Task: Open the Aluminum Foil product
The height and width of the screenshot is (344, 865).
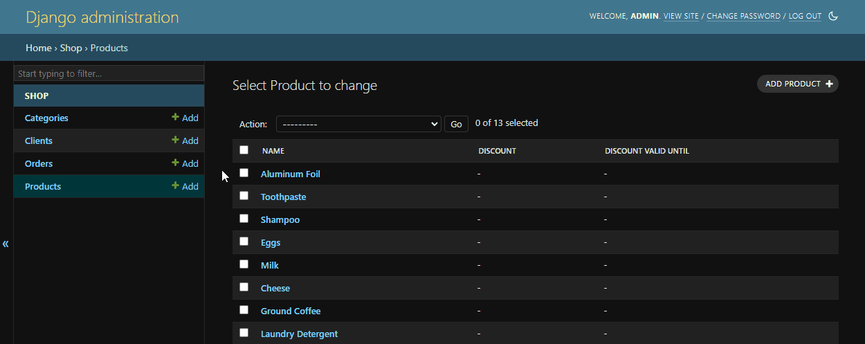Action: pyautogui.click(x=290, y=174)
